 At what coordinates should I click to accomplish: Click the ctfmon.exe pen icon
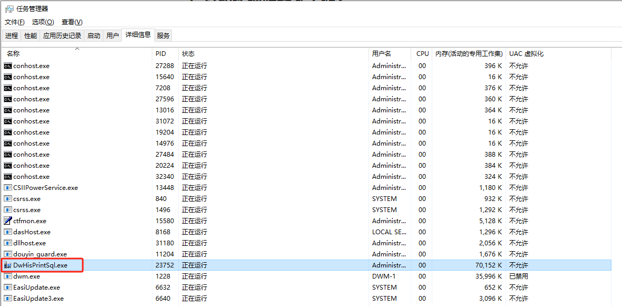tap(7, 221)
